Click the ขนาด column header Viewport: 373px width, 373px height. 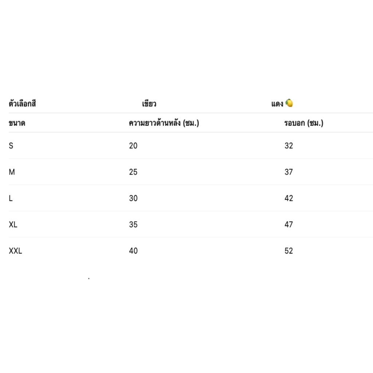[x=17, y=123]
